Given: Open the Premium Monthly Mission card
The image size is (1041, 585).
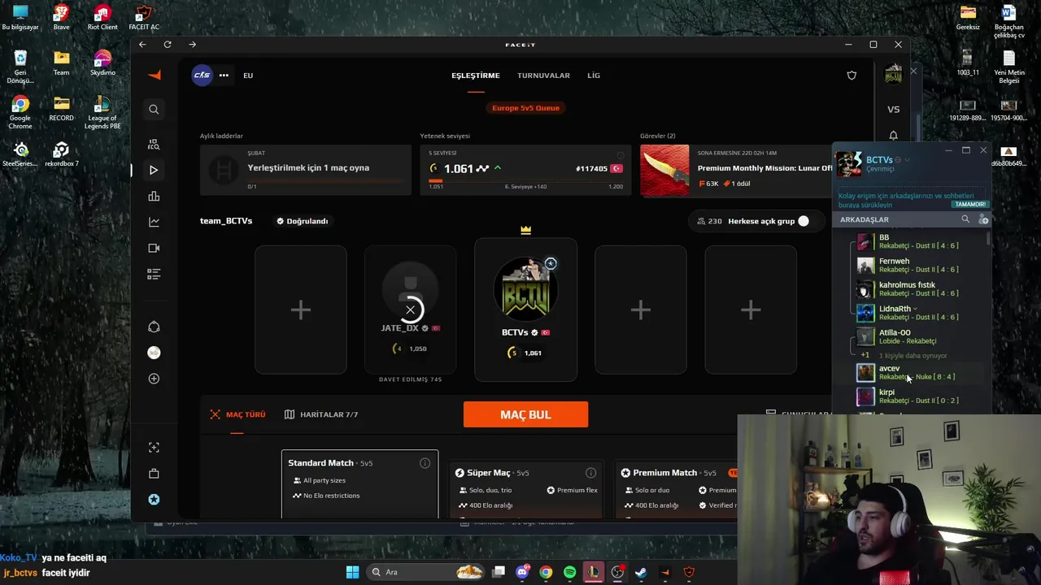Looking at the screenshot, I should 737,170.
